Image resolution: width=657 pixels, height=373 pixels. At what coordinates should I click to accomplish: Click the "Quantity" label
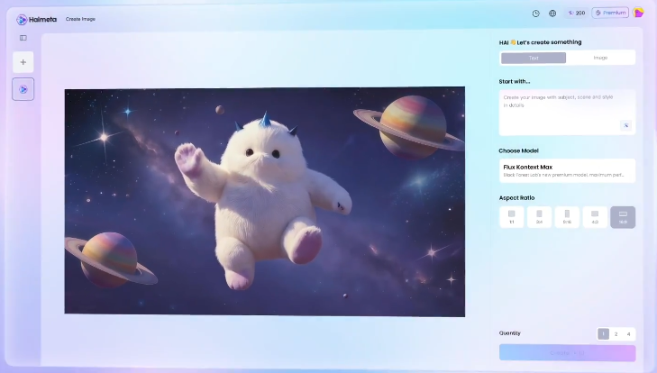click(509, 333)
